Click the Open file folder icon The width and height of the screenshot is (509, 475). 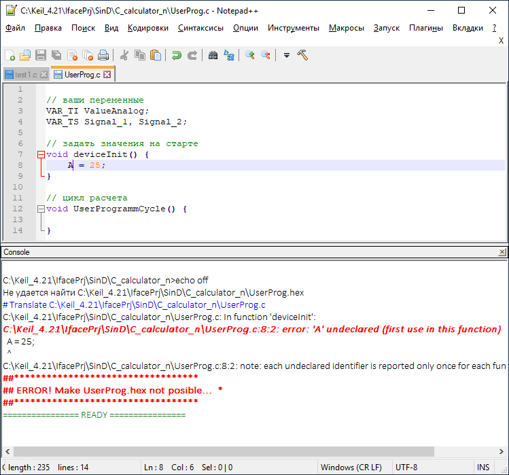(x=25, y=56)
